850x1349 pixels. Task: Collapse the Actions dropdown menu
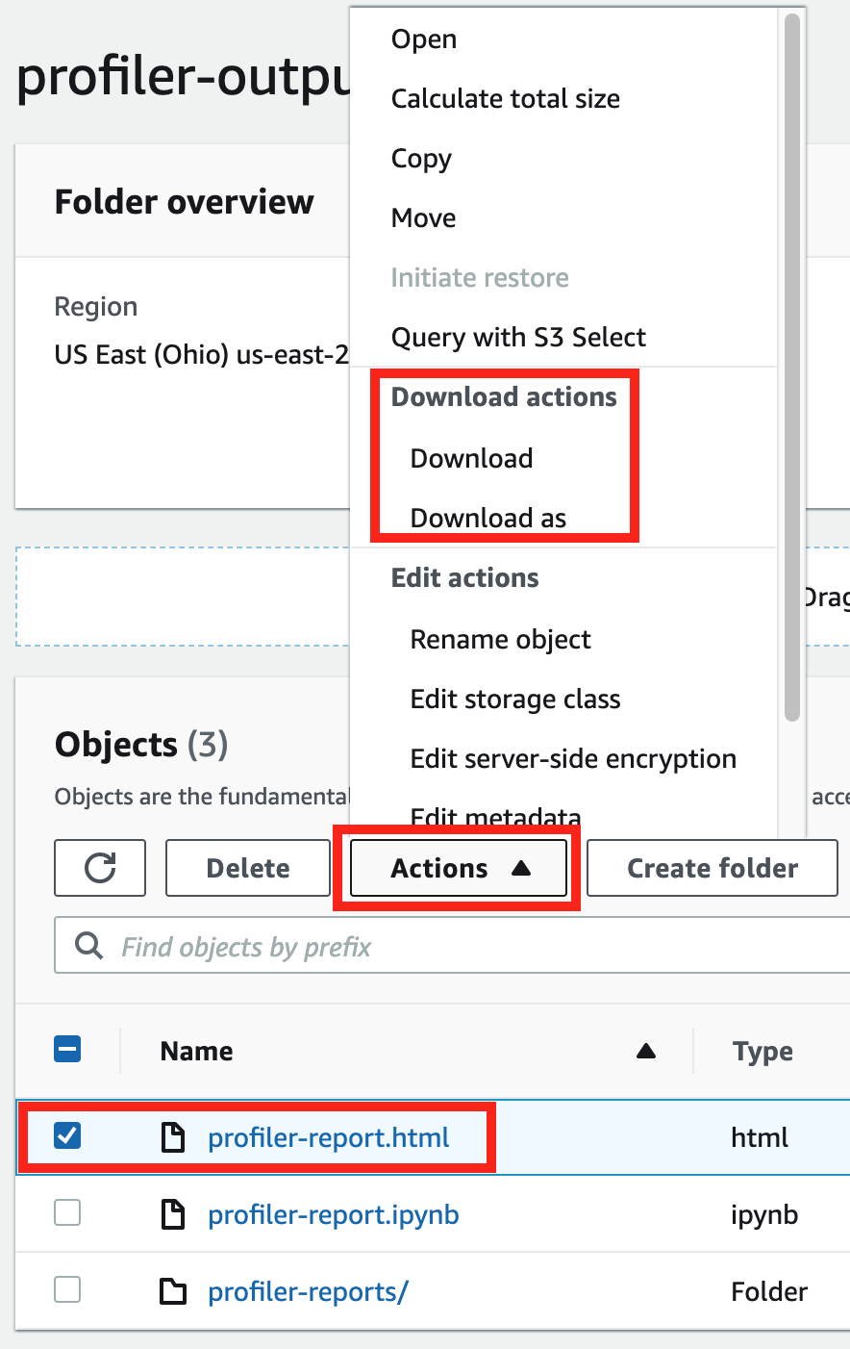459,868
